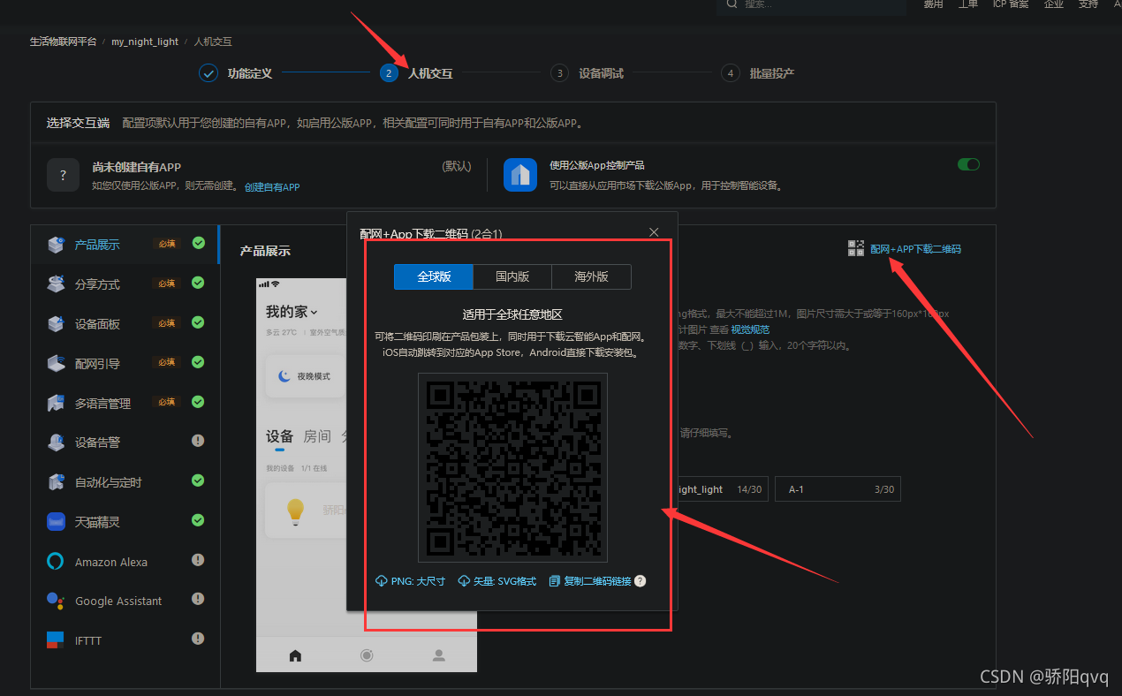Select the 国内版 tab
This screenshot has width=1122, height=696.
(x=512, y=276)
